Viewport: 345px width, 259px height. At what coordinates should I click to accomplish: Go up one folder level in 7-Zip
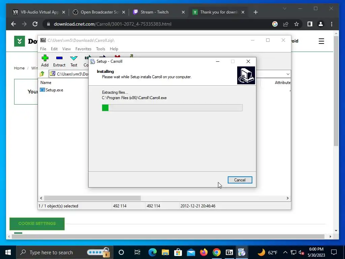click(42, 74)
